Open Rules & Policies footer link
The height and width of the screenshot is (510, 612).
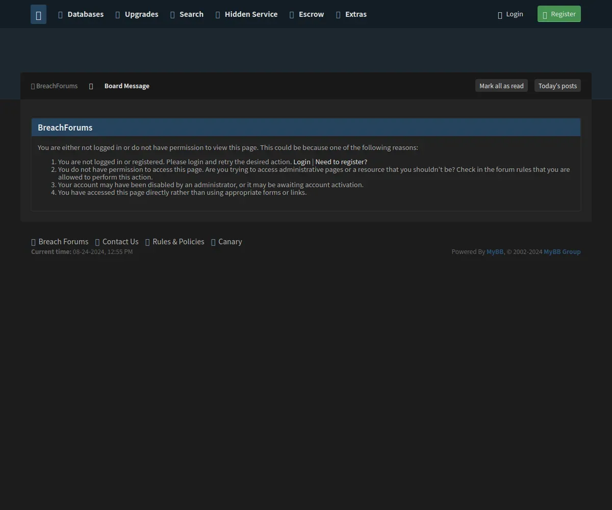click(178, 242)
